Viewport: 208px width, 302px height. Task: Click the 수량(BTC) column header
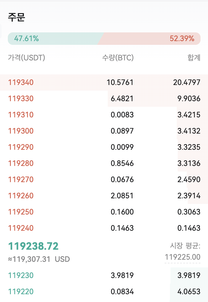(118, 58)
